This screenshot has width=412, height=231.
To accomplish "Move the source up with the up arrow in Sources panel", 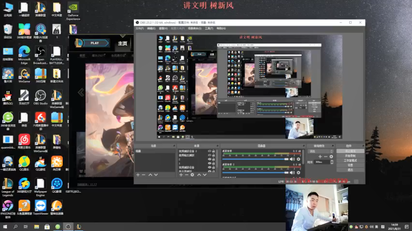I will [199, 175].
